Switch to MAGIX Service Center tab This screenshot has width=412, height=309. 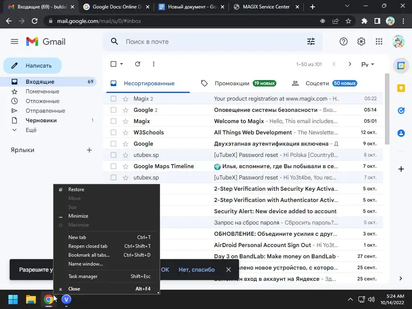point(266,7)
